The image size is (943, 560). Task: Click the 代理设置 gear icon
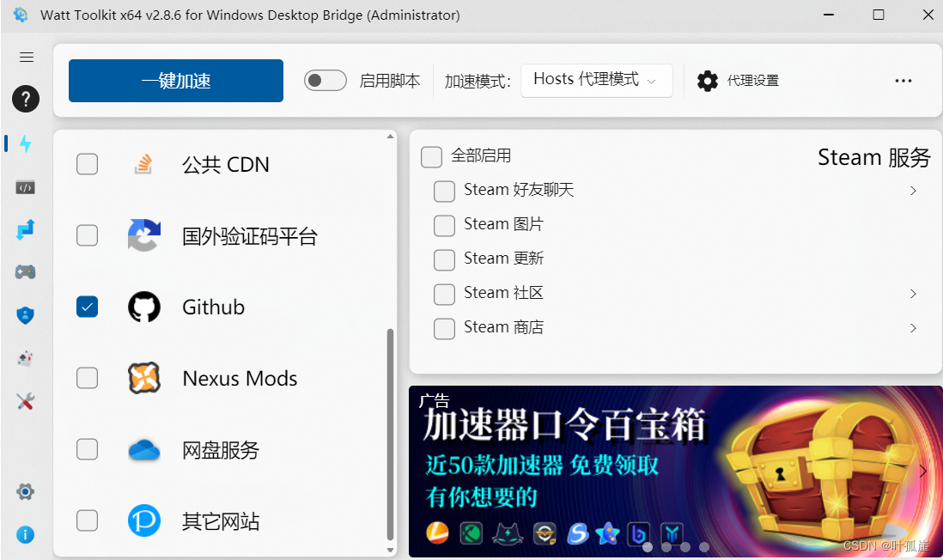[708, 81]
